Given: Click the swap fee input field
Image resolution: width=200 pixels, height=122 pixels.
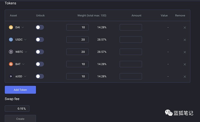Looking at the screenshot, I should click(x=17, y=108).
